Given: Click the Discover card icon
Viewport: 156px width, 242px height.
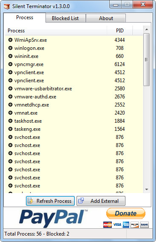Looking at the screenshot, I should click(x=135, y=225).
